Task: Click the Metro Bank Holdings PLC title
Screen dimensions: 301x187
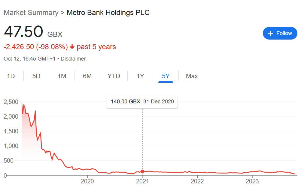Action: [108, 13]
